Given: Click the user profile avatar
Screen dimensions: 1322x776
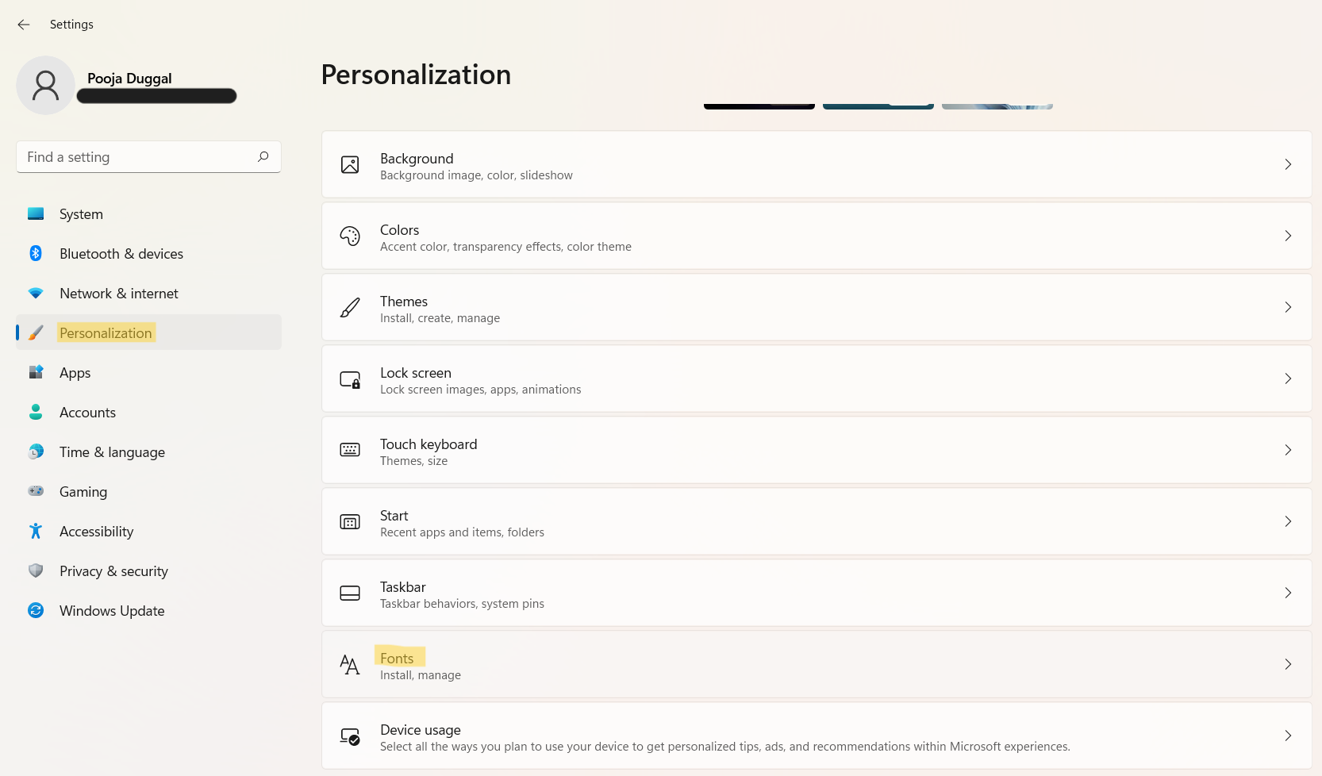Looking at the screenshot, I should point(45,85).
